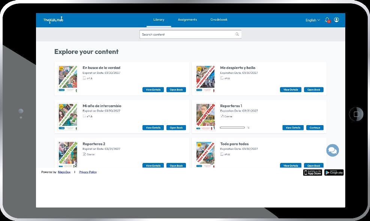Click the title Me despierto y bailo
This screenshot has height=221, width=370.
[x=238, y=68]
